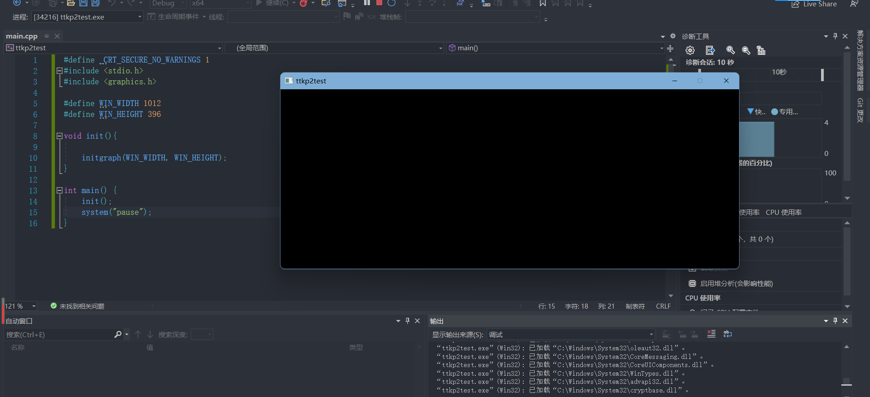This screenshot has height=397, width=870.
Task: Click the diagnostic tools output/export icon
Action: pos(710,50)
